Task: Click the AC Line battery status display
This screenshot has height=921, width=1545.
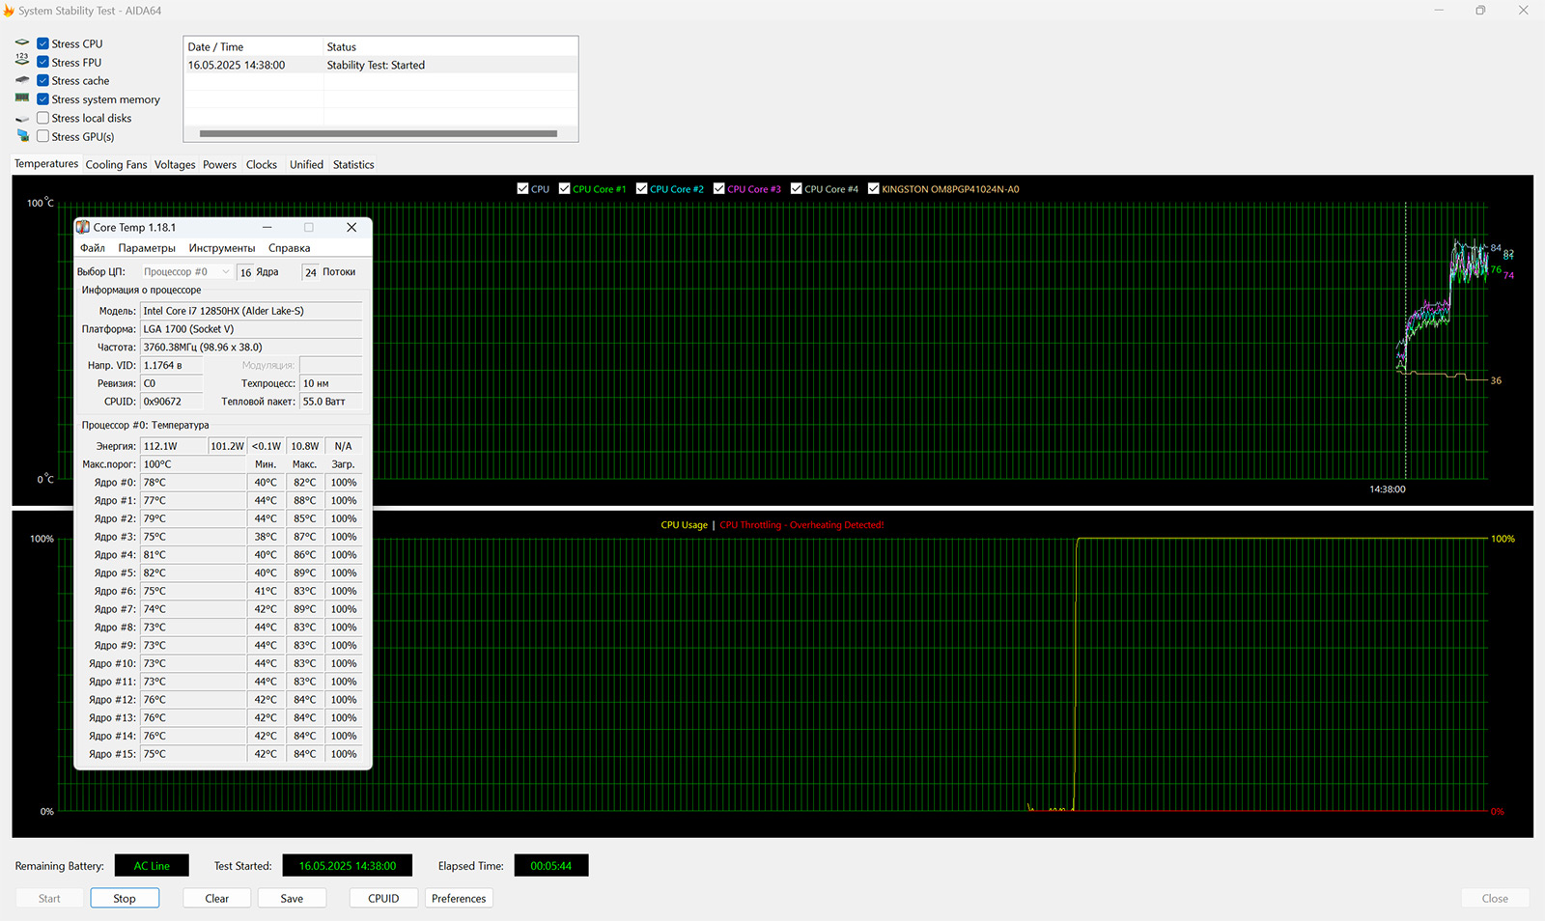Action: 152,866
